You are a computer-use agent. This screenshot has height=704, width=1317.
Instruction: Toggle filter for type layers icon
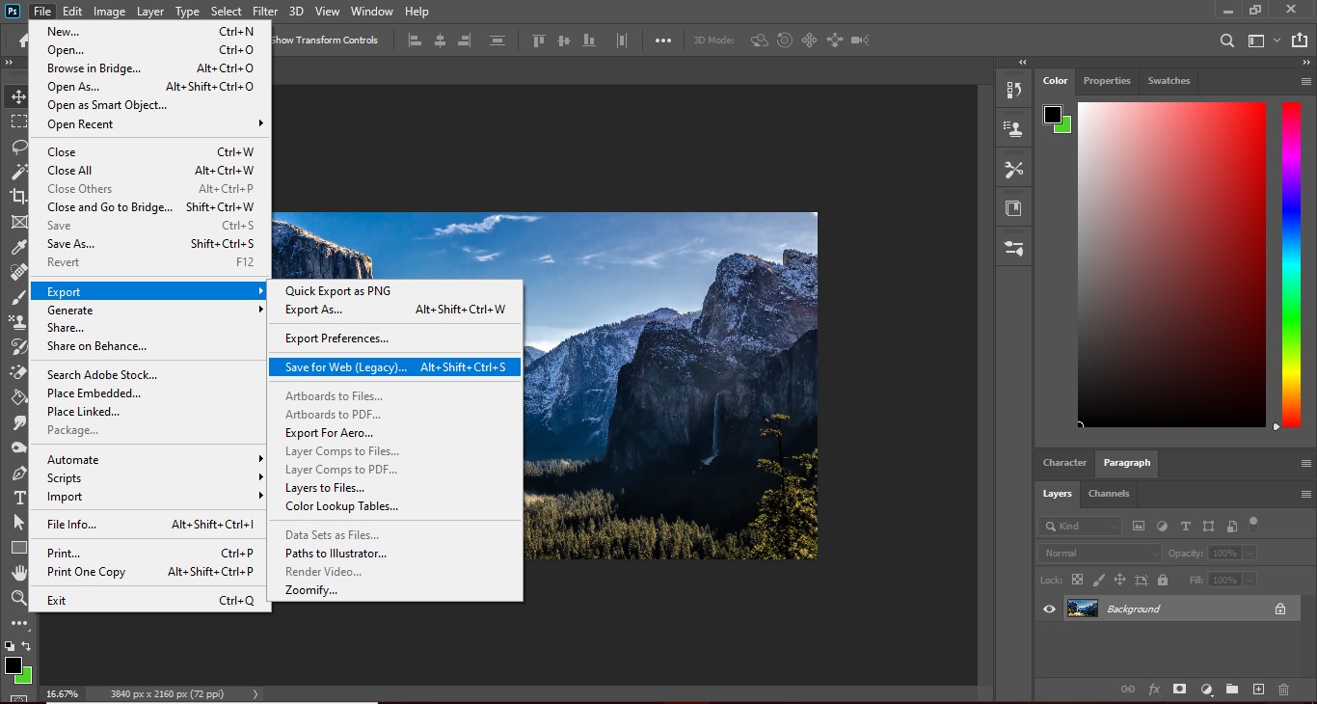pos(1185,526)
